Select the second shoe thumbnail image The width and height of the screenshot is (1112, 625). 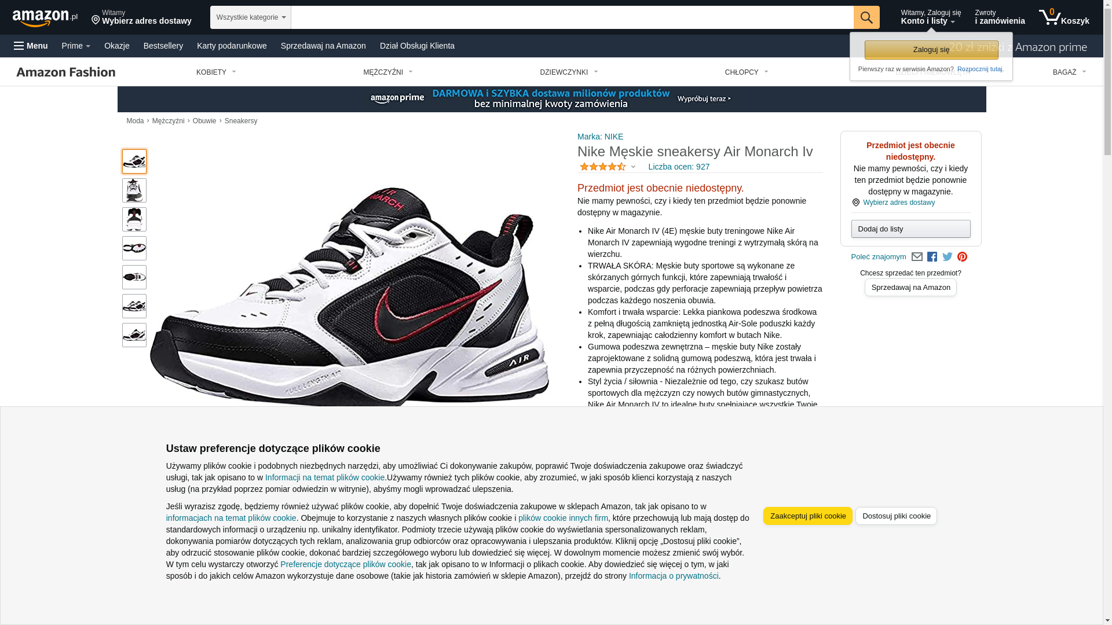click(x=134, y=190)
